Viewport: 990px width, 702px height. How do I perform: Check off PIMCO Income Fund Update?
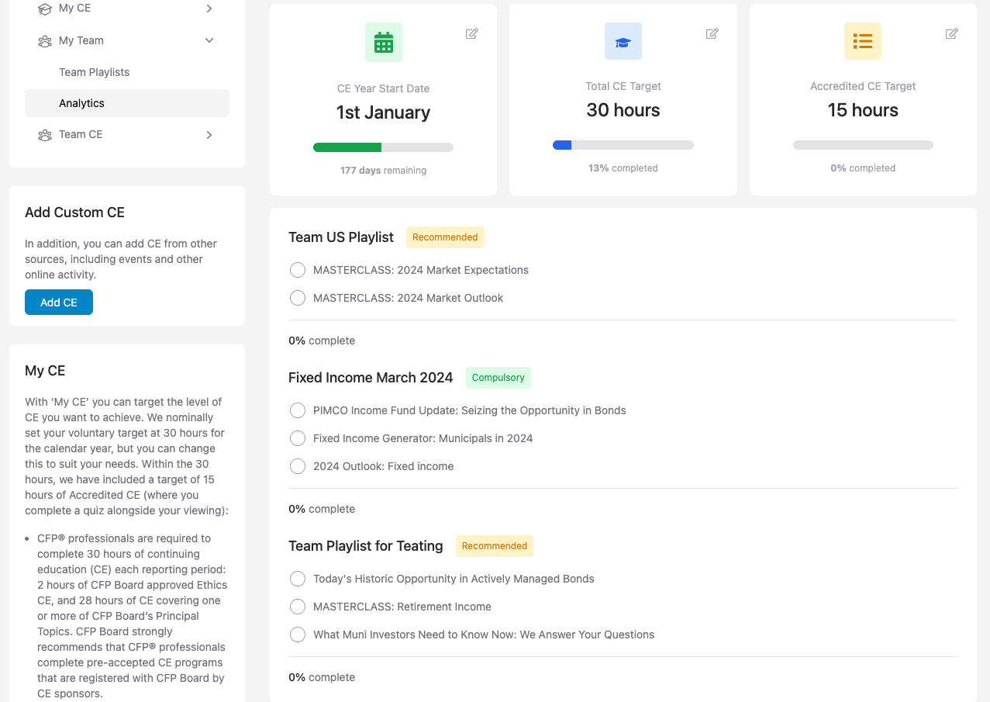tap(297, 410)
